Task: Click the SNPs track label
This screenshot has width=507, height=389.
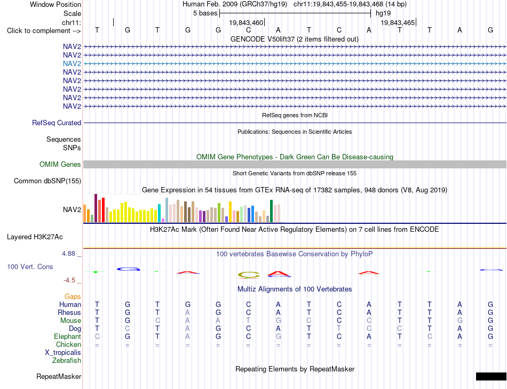Action: pos(72,148)
